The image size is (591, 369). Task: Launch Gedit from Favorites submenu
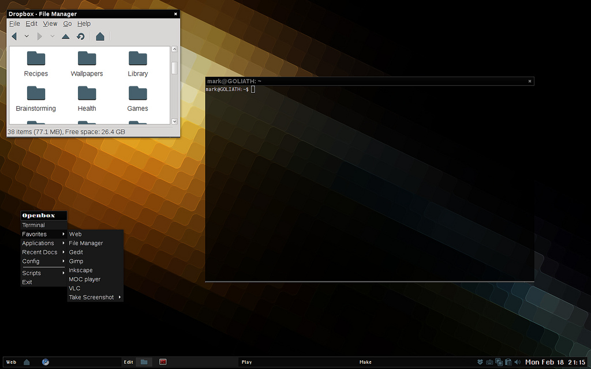point(95,253)
